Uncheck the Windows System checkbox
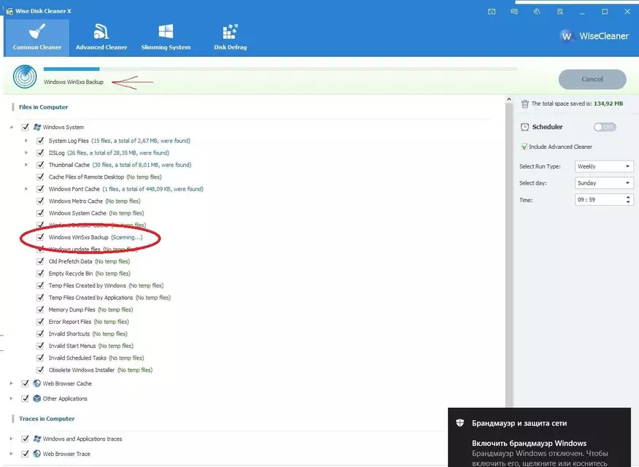Image resolution: width=639 pixels, height=467 pixels. click(26, 127)
